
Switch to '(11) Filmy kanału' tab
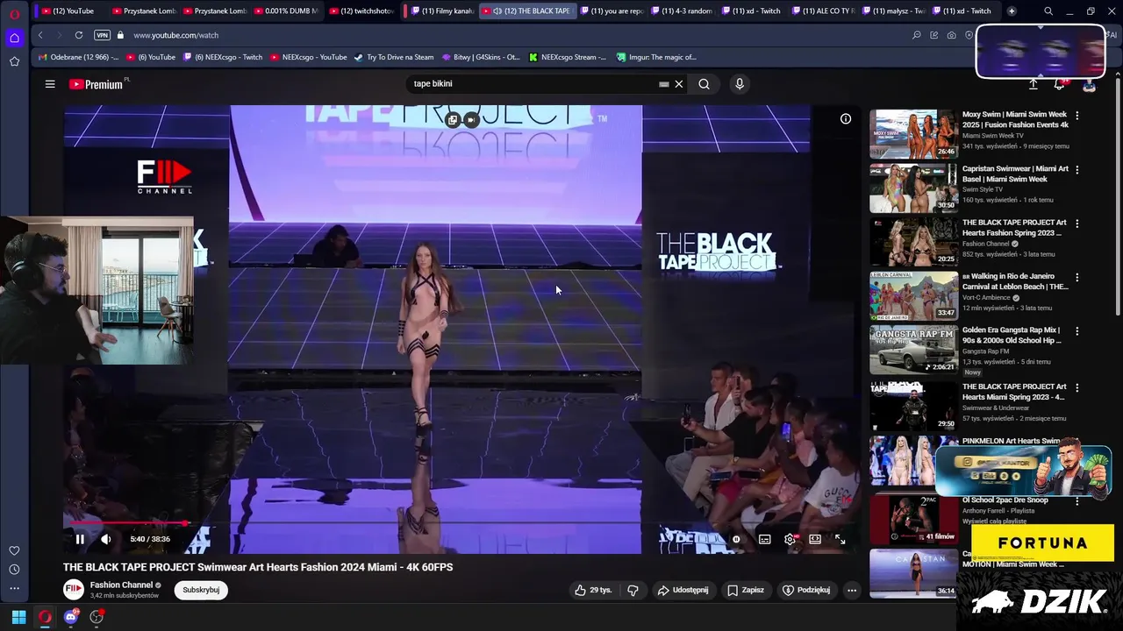441,11
